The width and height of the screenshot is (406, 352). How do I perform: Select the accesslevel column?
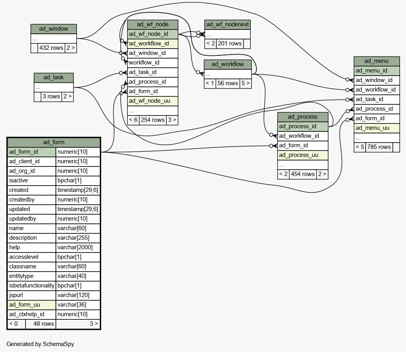pyautogui.click(x=32, y=257)
